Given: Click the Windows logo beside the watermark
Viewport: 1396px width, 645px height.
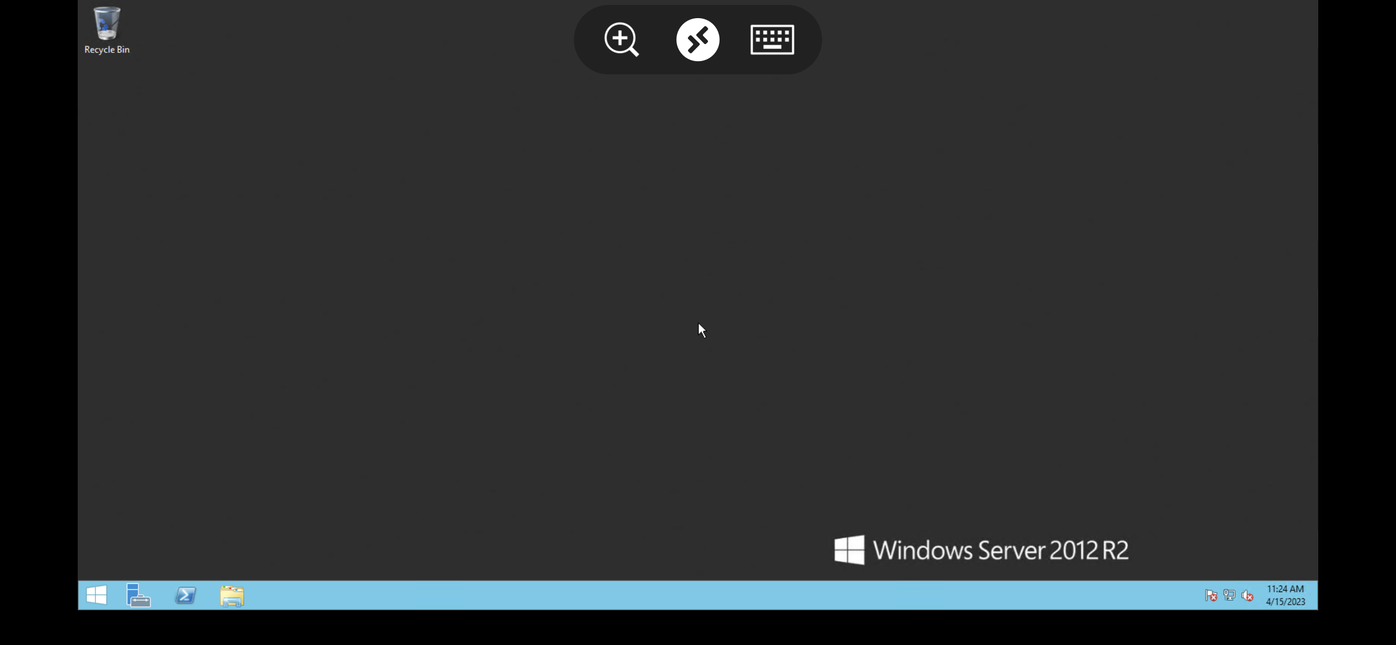Looking at the screenshot, I should [x=849, y=550].
